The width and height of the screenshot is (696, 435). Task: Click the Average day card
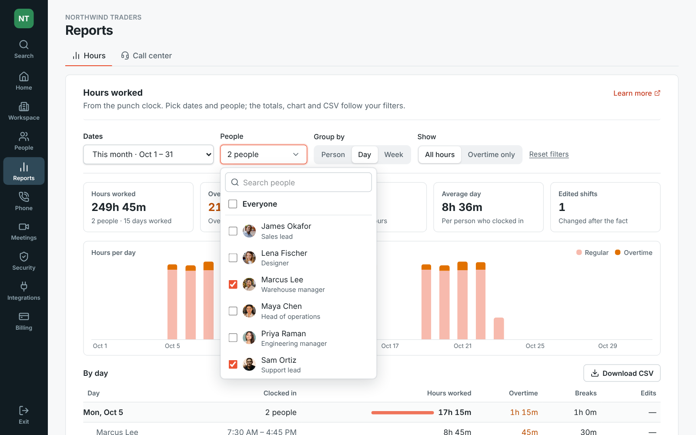point(489,207)
